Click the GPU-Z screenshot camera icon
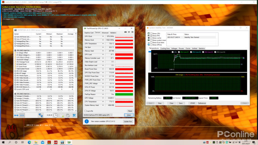258x145 pixels. point(125,32)
